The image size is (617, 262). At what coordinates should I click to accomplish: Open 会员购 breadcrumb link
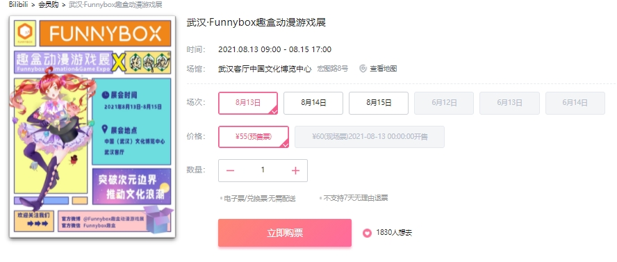pyautogui.click(x=49, y=5)
